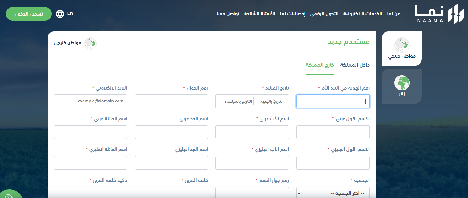
Task: Click the Gulf map icon in form header
Action: click(91, 44)
